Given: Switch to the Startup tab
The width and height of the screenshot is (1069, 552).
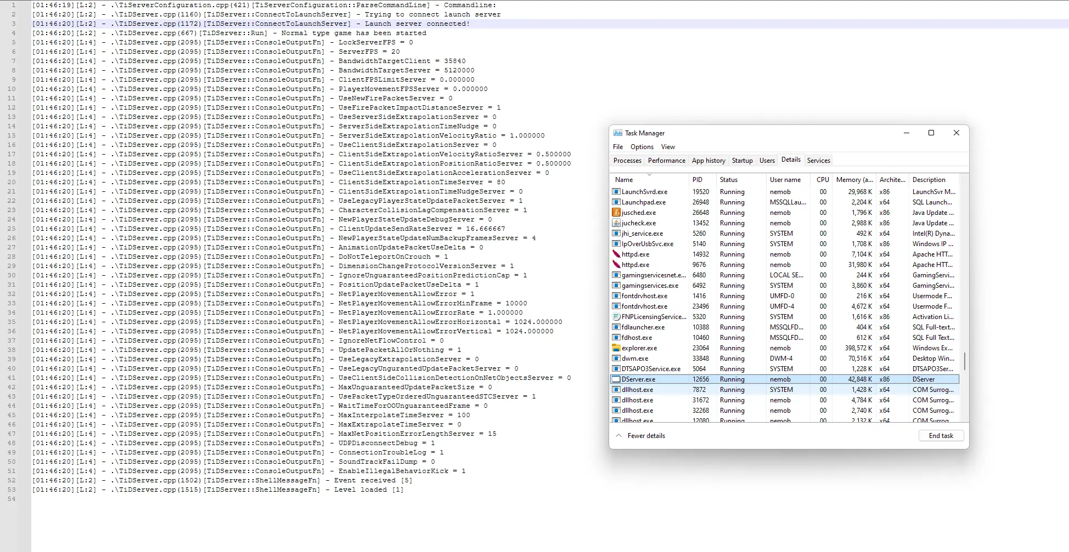Looking at the screenshot, I should (742, 161).
